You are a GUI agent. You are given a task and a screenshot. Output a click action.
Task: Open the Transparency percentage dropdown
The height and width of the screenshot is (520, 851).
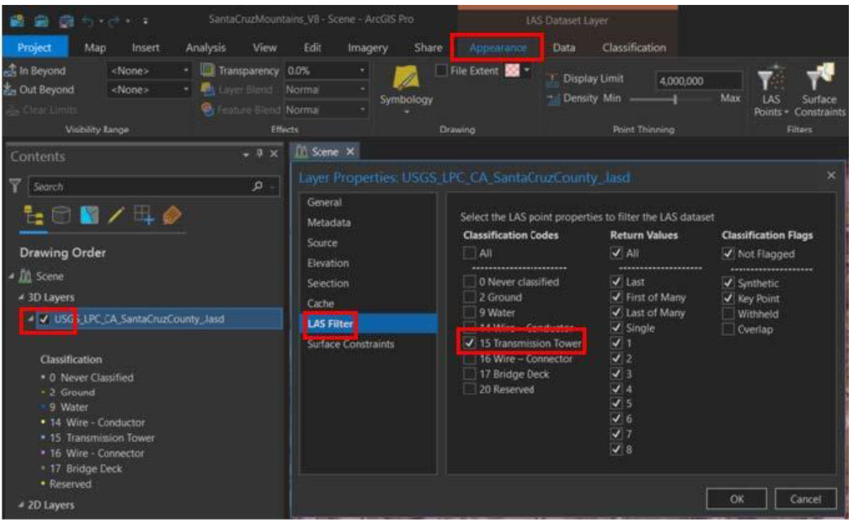[363, 71]
